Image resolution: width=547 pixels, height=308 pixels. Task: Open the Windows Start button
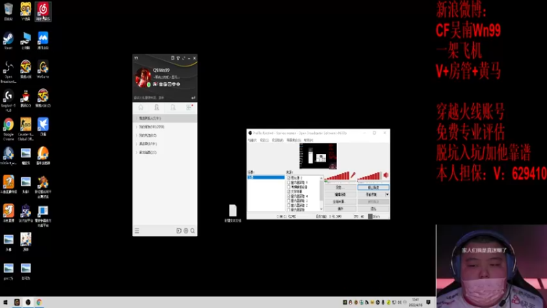(5, 302)
